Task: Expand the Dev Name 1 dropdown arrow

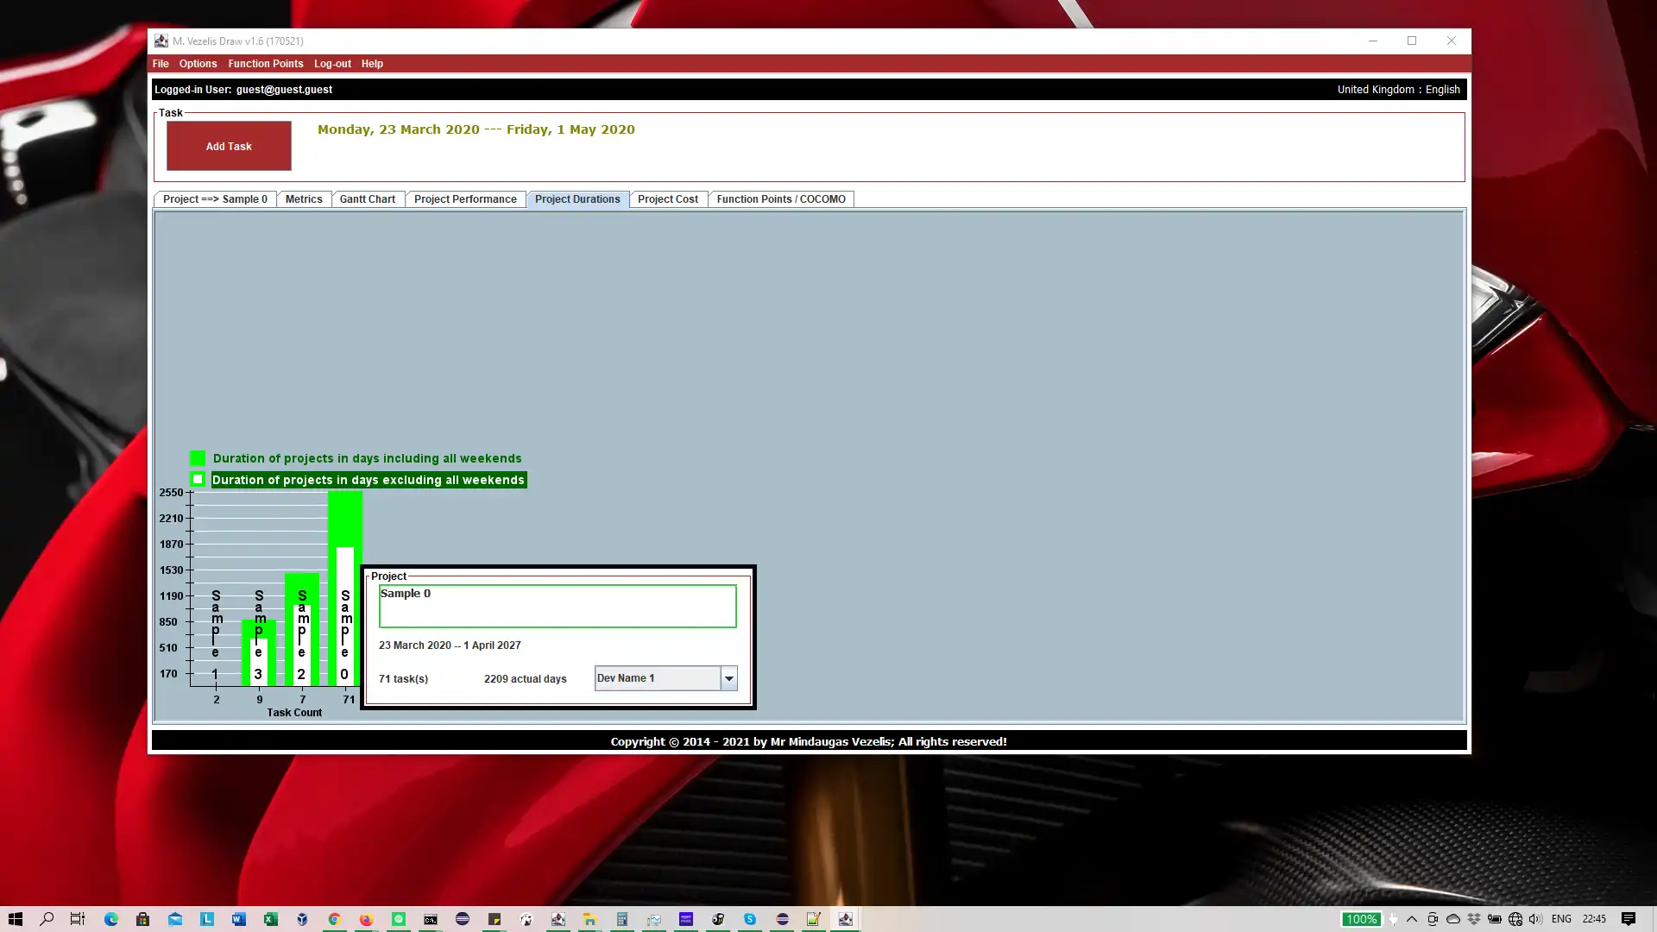Action: click(x=729, y=678)
